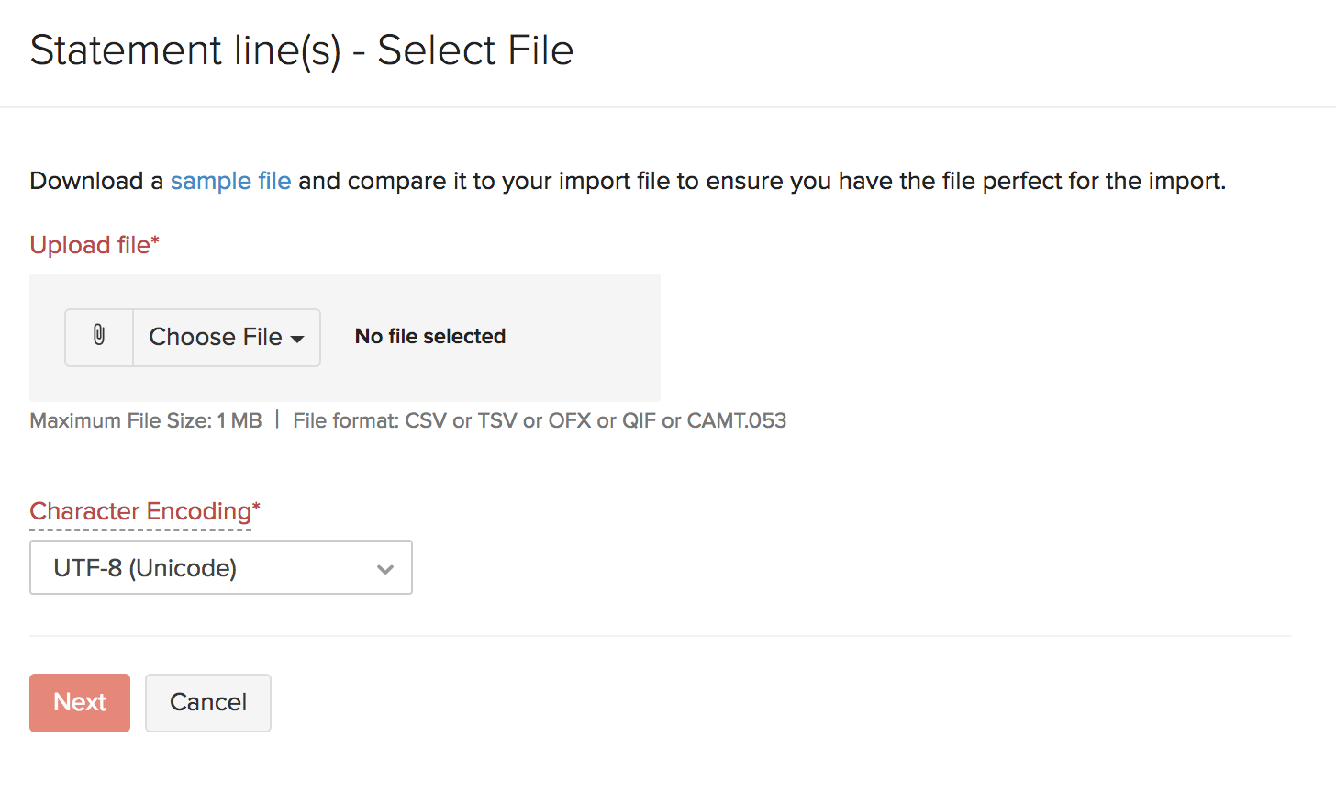
Task: Expand the caret beside Choose File
Action: (297, 339)
